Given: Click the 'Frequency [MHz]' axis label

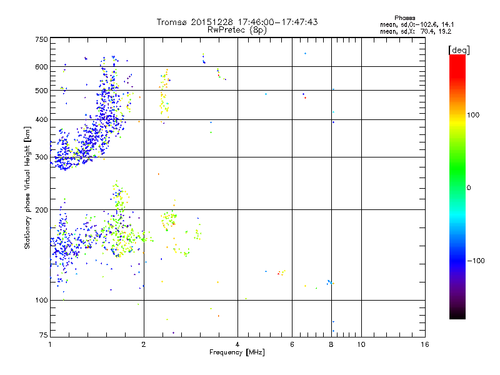Looking at the screenshot, I should point(237,352).
